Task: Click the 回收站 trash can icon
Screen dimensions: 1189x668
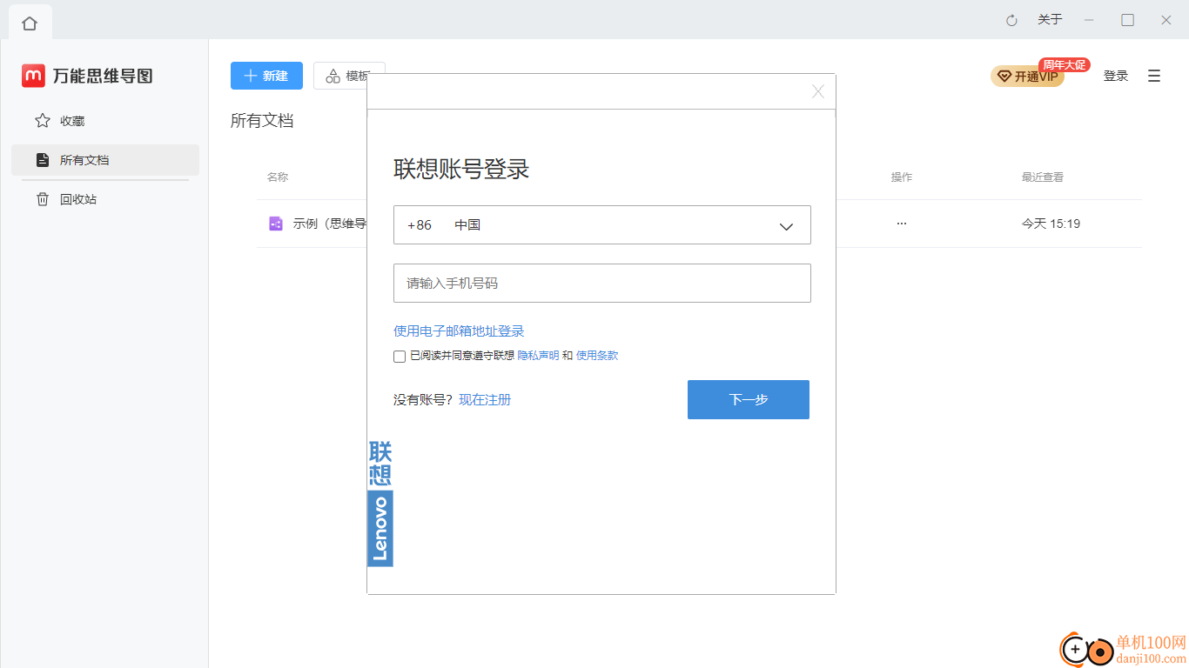Action: (x=42, y=199)
